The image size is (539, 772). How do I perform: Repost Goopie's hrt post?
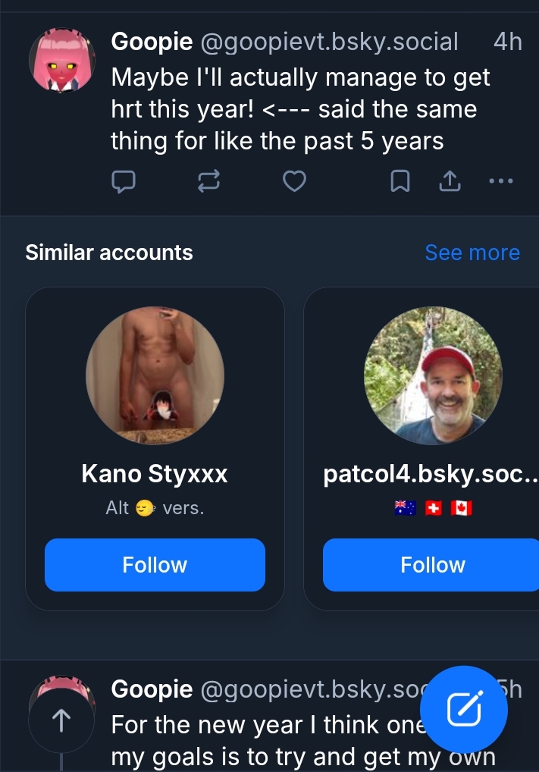click(x=208, y=181)
